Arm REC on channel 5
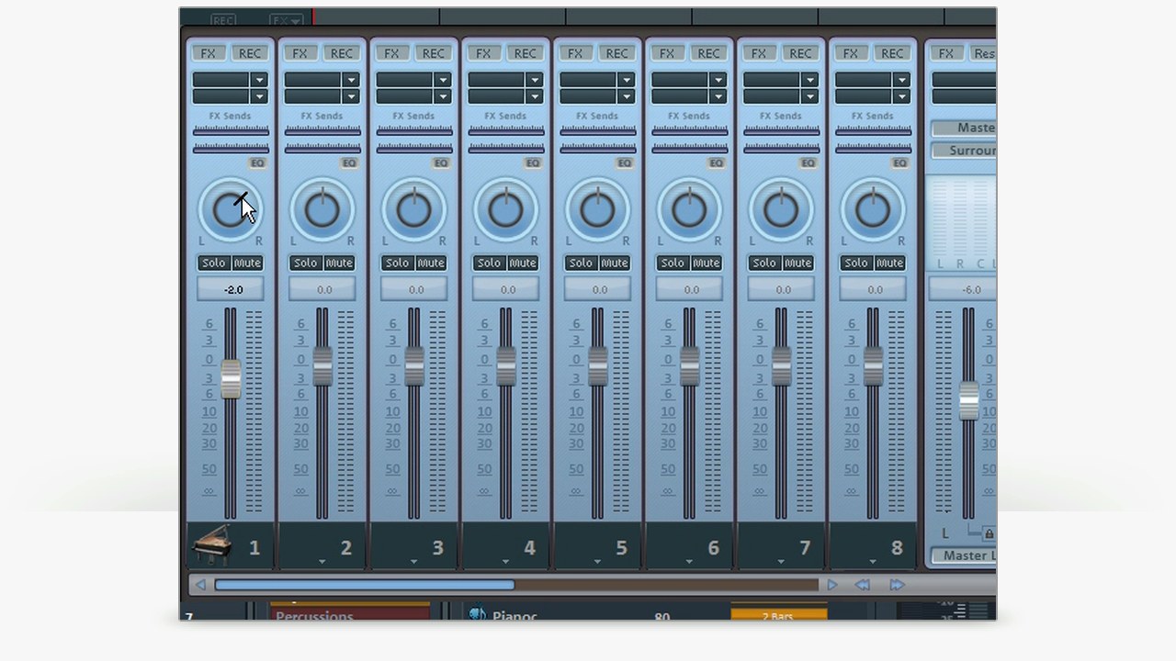This screenshot has height=661, width=1176. tap(616, 53)
